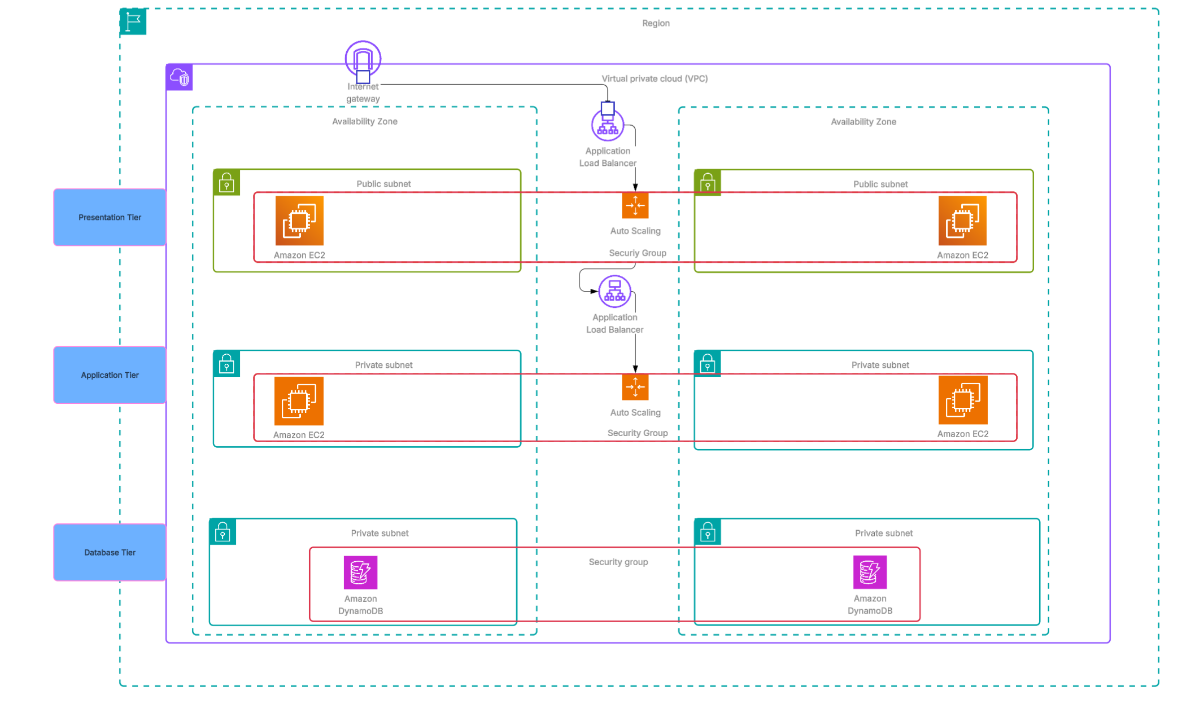Click the right private subnet EC2 icon
Screen dimensions: 1182x709
(962, 400)
